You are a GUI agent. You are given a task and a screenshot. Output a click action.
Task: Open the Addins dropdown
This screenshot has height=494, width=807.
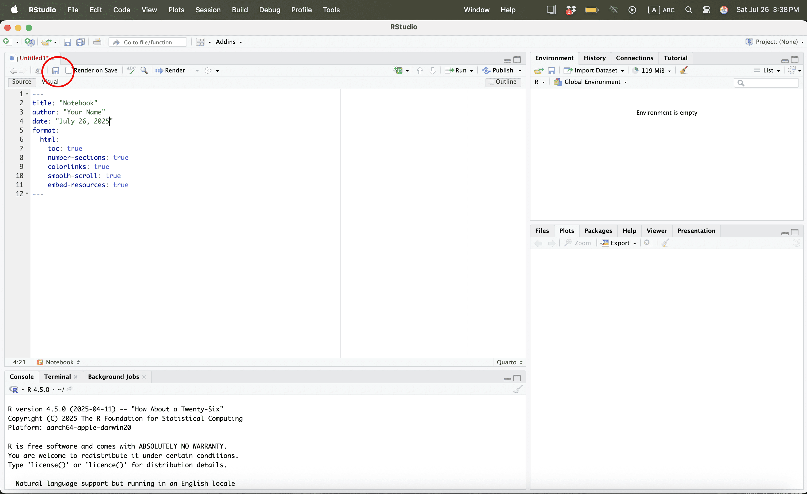(229, 42)
